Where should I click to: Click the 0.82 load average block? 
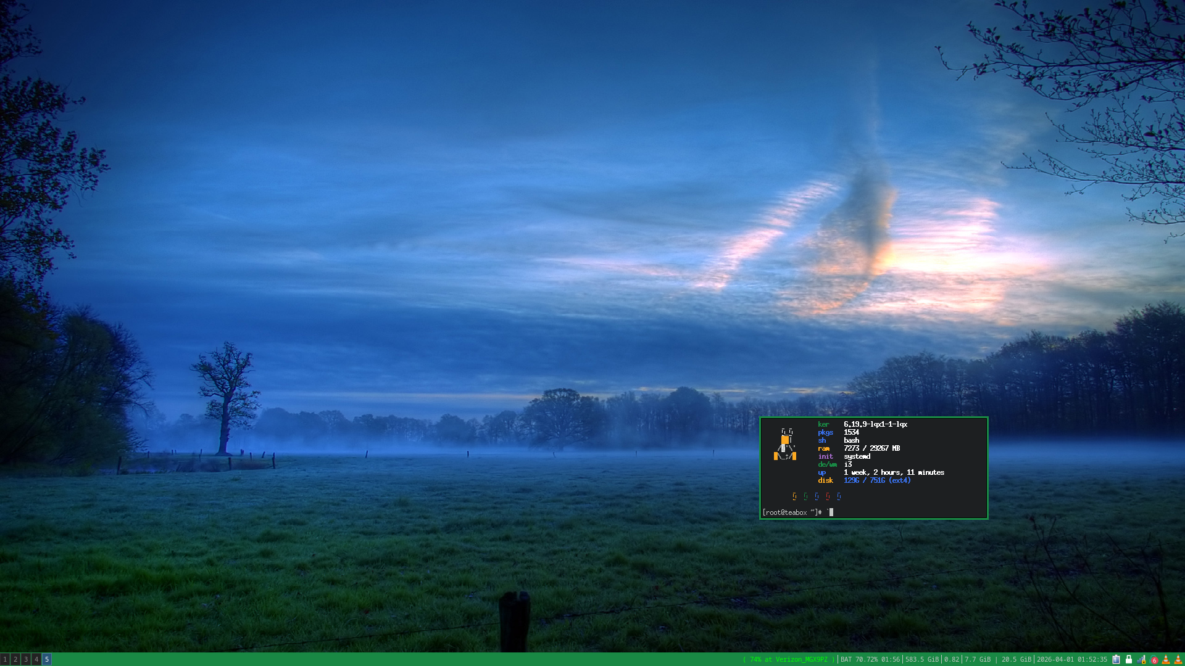[952, 659]
